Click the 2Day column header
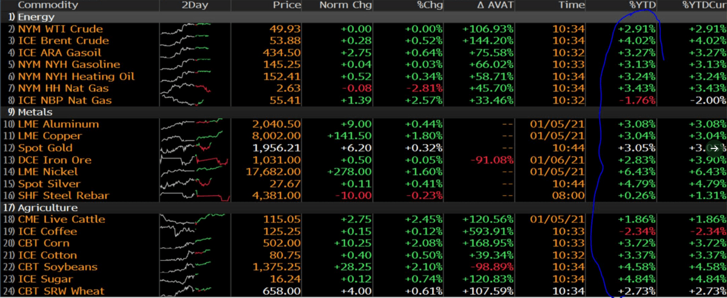727x298 pixels. coord(194,5)
